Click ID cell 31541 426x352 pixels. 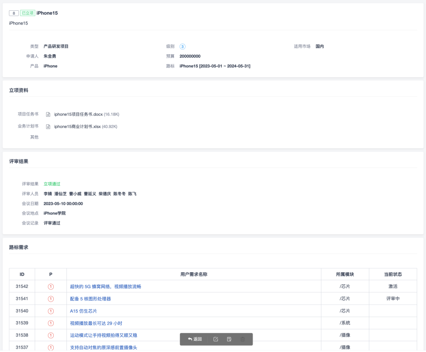22,298
